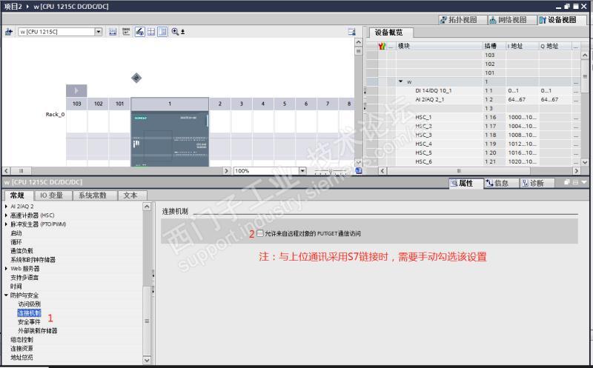Select 访问级别 under 防护与安全
Viewport: 593px width, 368px height.
[x=29, y=304]
